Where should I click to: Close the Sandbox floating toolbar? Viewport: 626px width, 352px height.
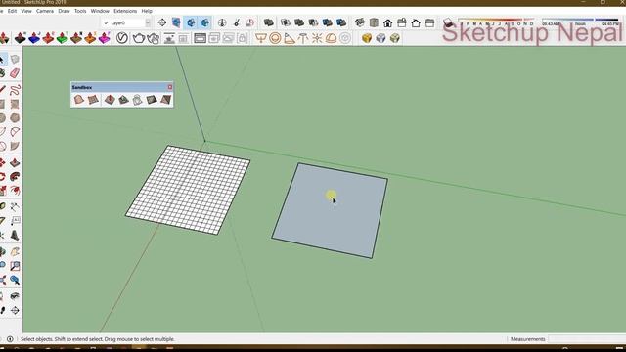(170, 87)
